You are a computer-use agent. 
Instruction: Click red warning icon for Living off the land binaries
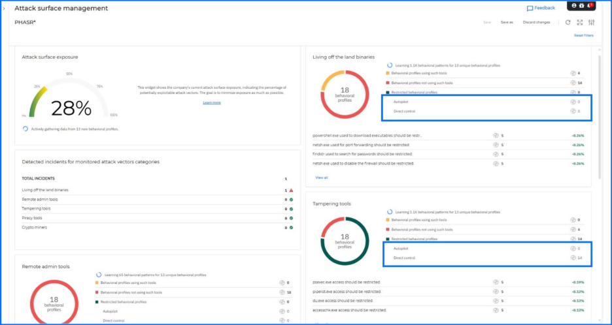(291, 190)
